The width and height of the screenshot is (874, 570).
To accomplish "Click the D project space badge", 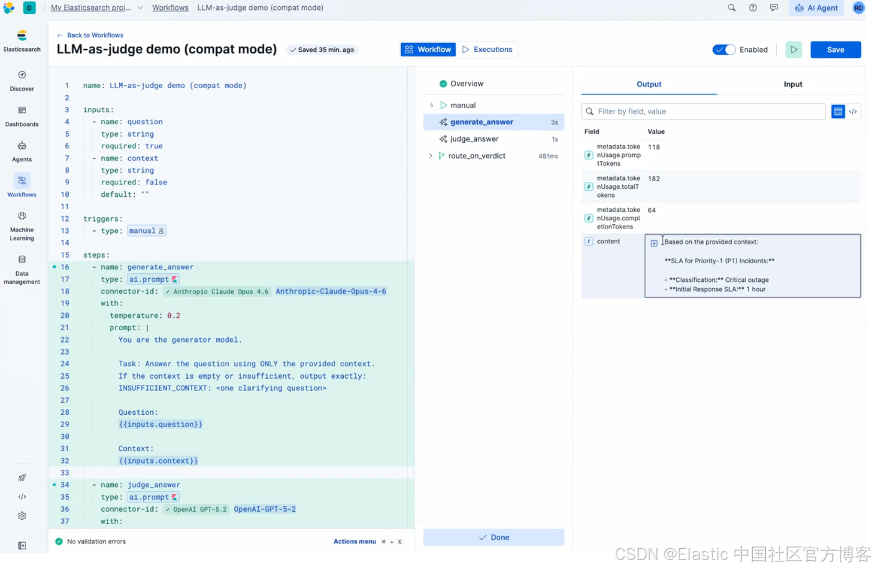I will [29, 8].
